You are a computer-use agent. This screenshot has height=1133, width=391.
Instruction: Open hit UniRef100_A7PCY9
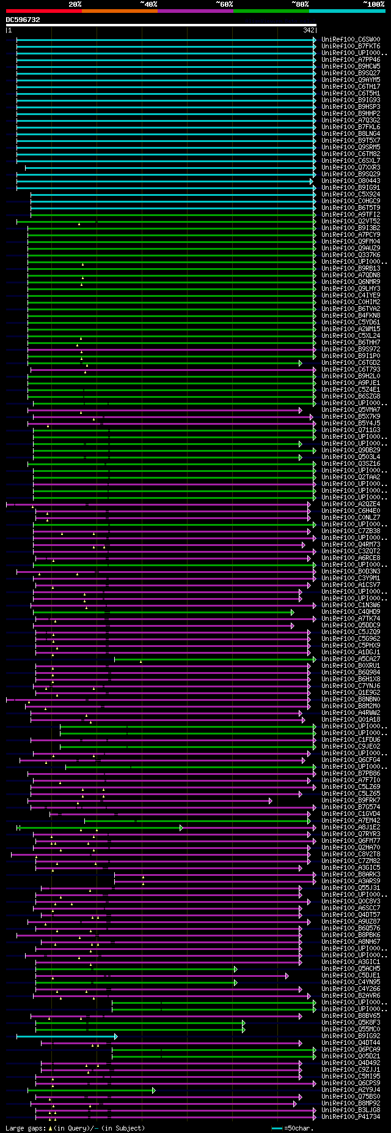[351, 234]
